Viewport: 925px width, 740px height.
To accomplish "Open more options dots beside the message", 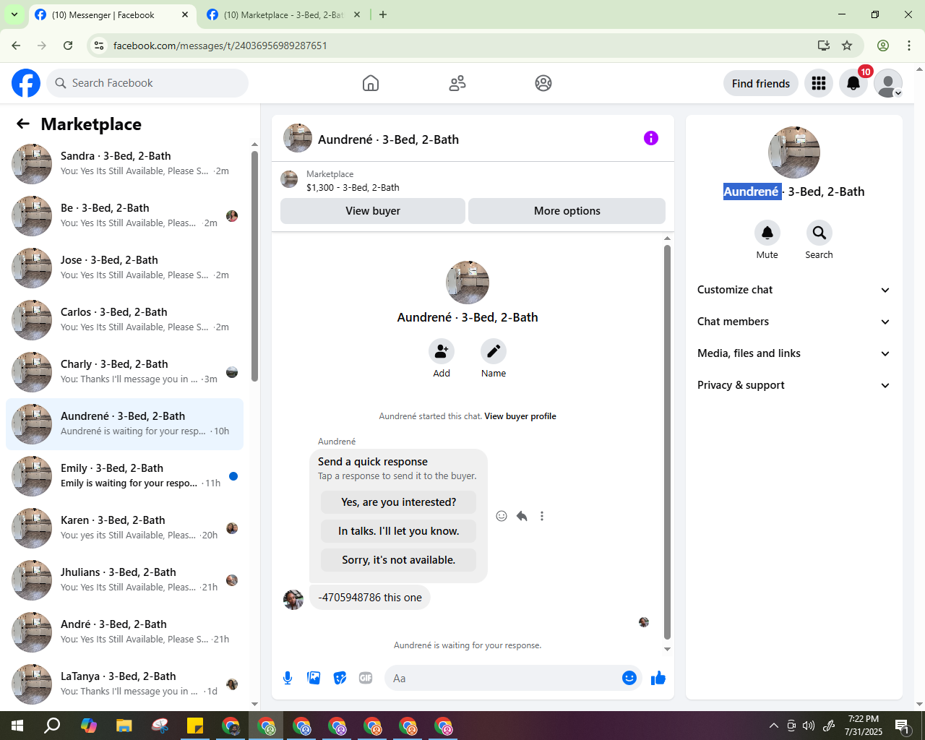I will 542,516.
